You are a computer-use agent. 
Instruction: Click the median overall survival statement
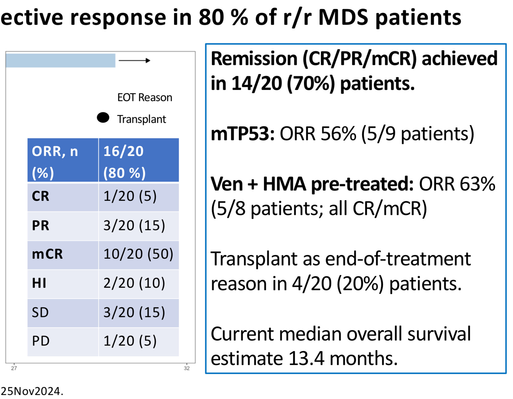point(341,346)
